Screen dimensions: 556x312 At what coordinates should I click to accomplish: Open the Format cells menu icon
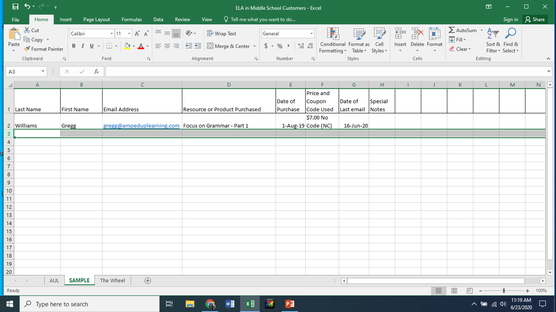(x=434, y=34)
